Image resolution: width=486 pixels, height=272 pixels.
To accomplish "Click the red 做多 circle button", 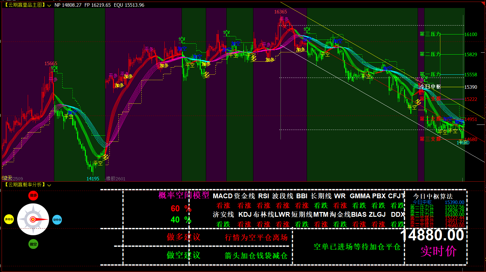I will coord(33,195).
